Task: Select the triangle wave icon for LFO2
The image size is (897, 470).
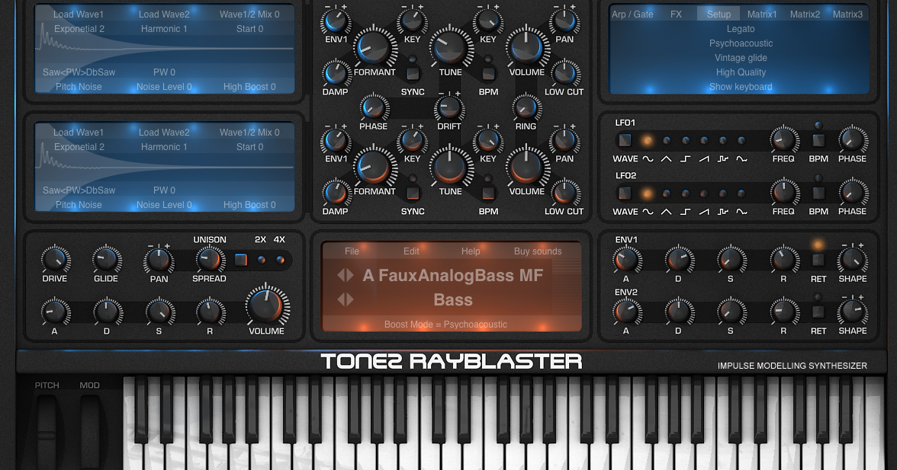Action: tap(667, 211)
